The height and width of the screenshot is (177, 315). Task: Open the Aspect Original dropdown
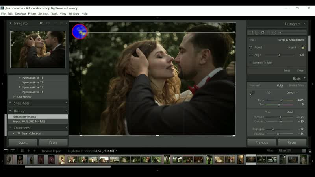[293, 47]
